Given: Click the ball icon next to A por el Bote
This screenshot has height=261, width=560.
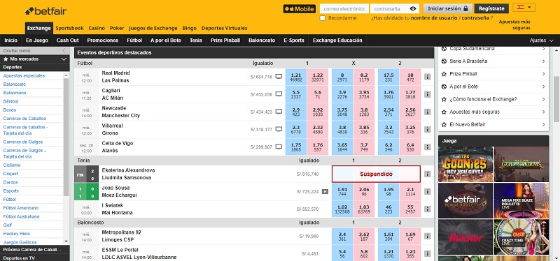Looking at the screenshot, I should pyautogui.click(x=444, y=87).
